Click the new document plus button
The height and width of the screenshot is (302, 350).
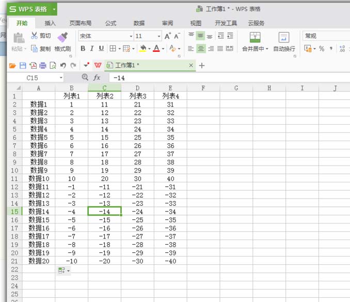pos(201,66)
